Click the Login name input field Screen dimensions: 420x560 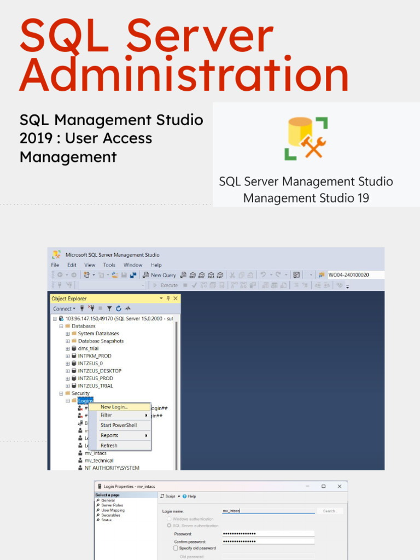coord(268,511)
